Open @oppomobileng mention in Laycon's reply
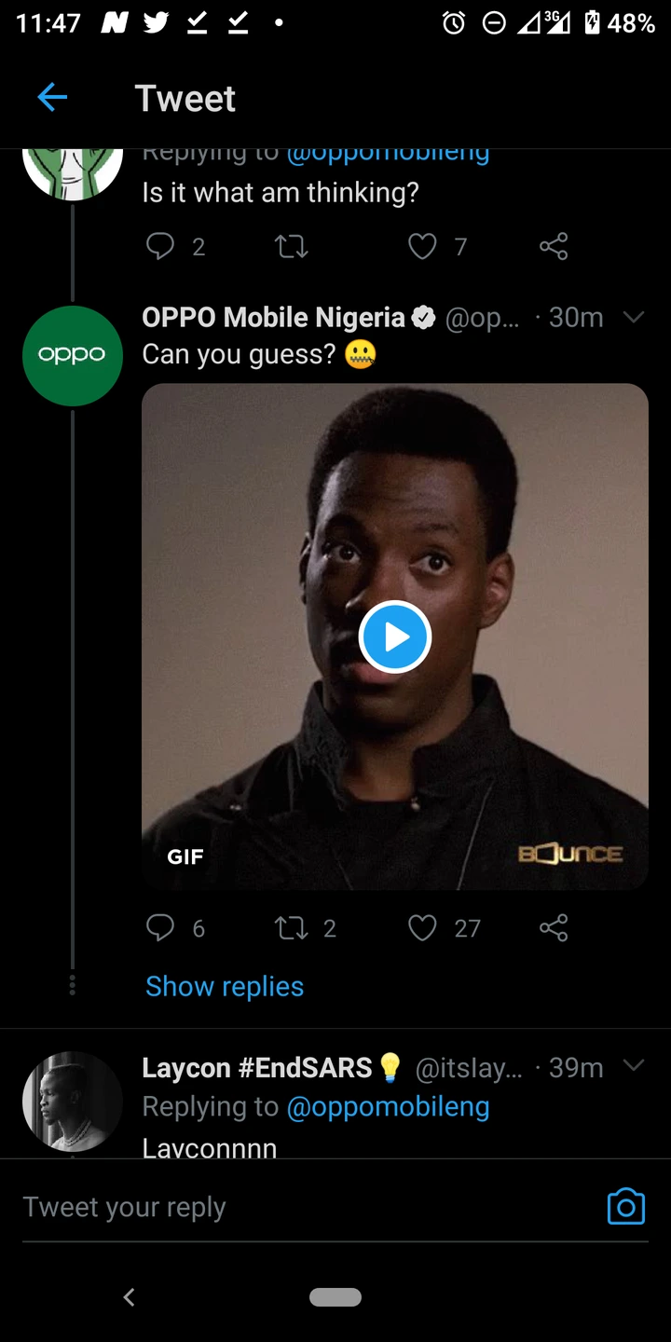Viewport: 671px width, 1342px height. click(x=388, y=1106)
